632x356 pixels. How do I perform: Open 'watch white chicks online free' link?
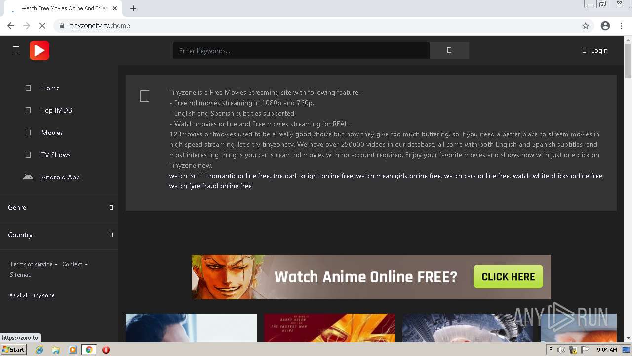(x=557, y=176)
